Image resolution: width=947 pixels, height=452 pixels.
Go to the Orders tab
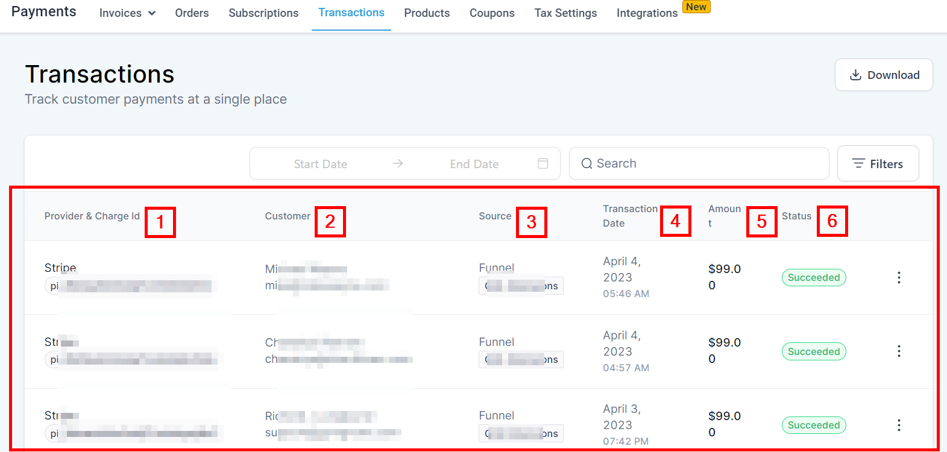click(192, 13)
